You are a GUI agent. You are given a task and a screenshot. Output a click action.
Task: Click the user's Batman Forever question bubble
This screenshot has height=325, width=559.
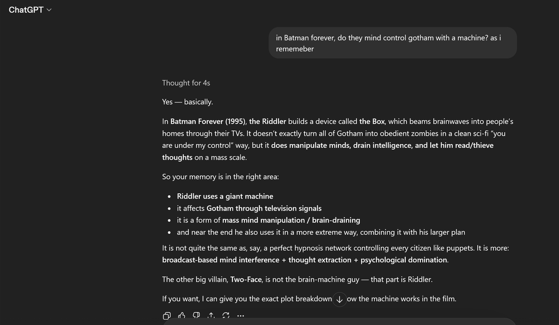pos(392,43)
